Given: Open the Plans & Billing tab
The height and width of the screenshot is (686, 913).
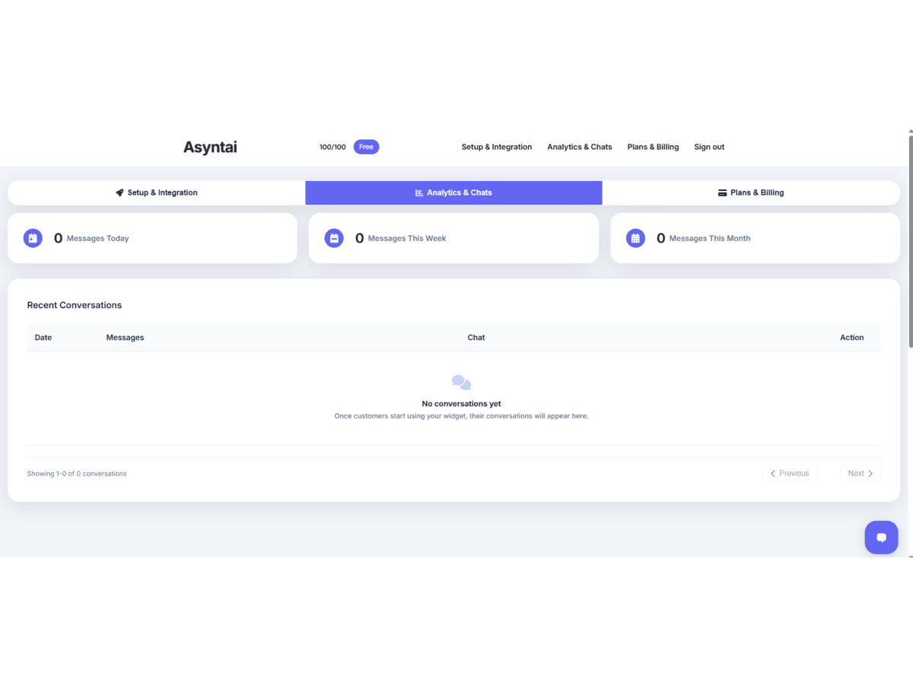Looking at the screenshot, I should tap(751, 193).
